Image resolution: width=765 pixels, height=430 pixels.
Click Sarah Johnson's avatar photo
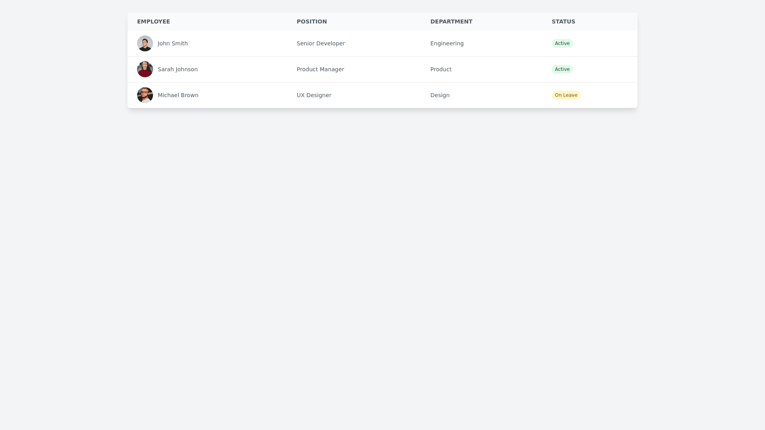click(x=145, y=69)
